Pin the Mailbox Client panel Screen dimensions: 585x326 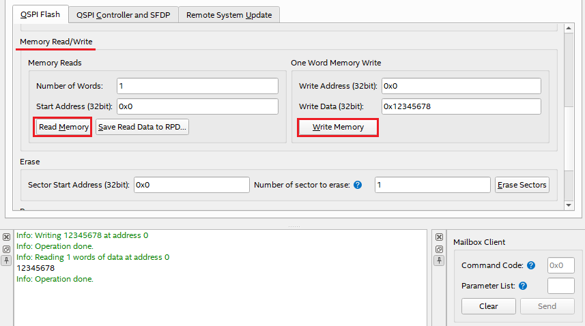tap(440, 261)
